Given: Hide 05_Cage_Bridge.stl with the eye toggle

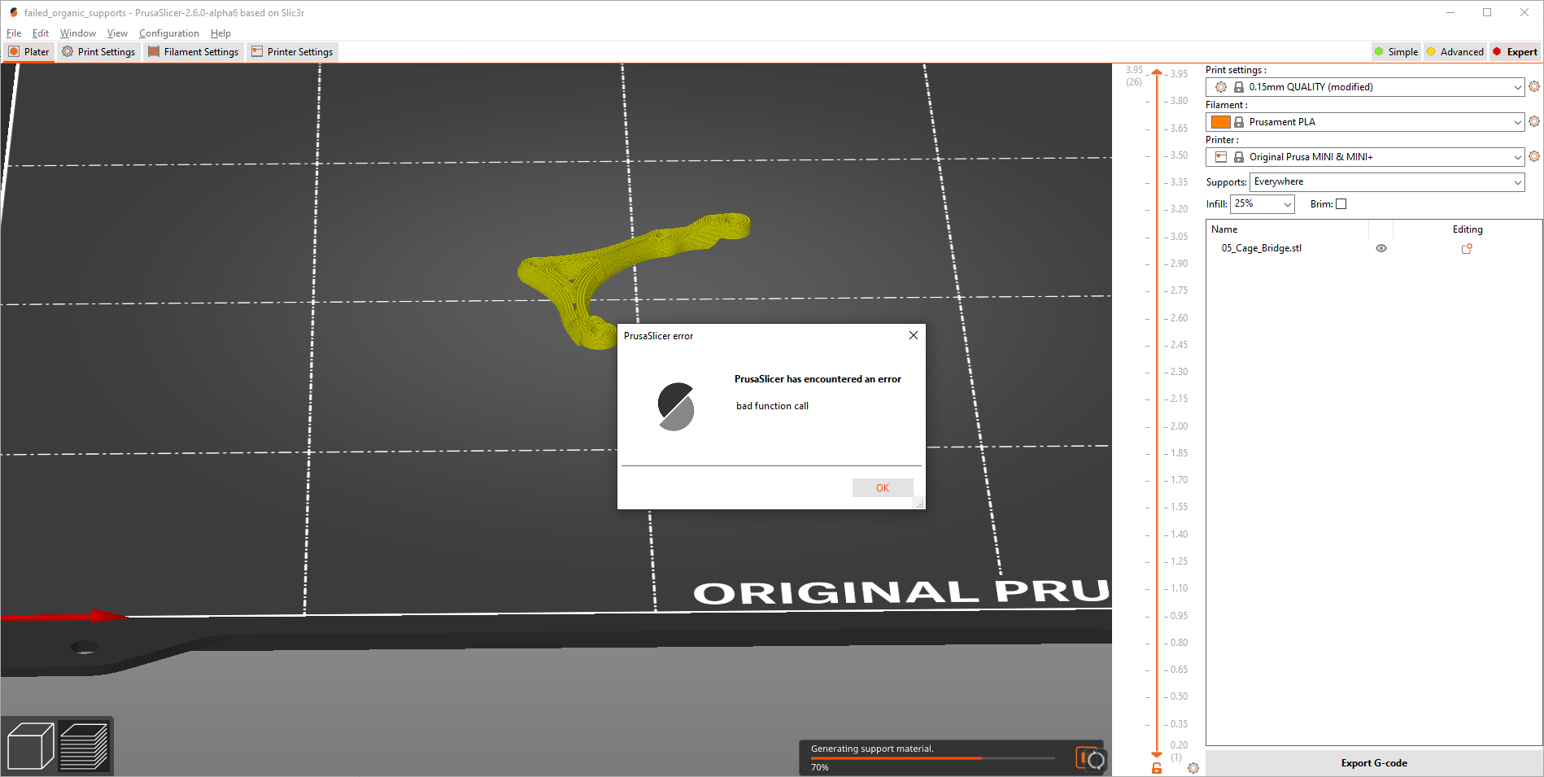Looking at the screenshot, I should click(x=1381, y=248).
